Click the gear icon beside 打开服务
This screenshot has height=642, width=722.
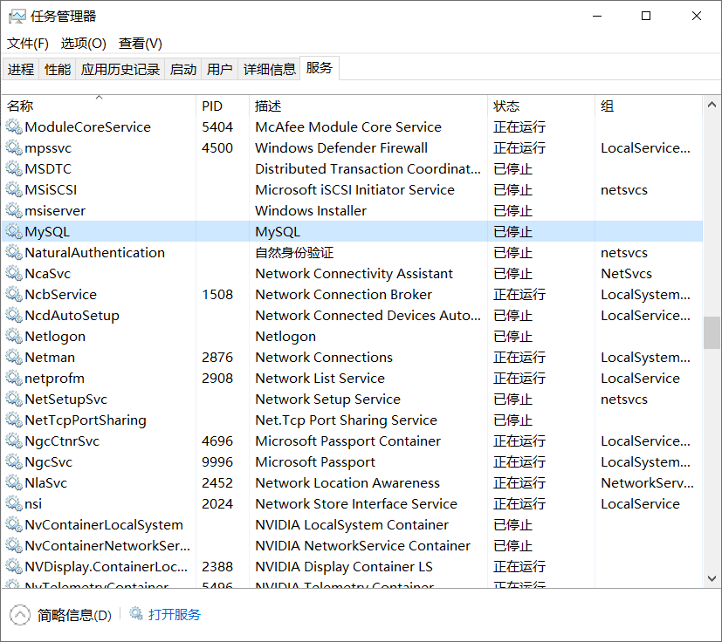136,613
